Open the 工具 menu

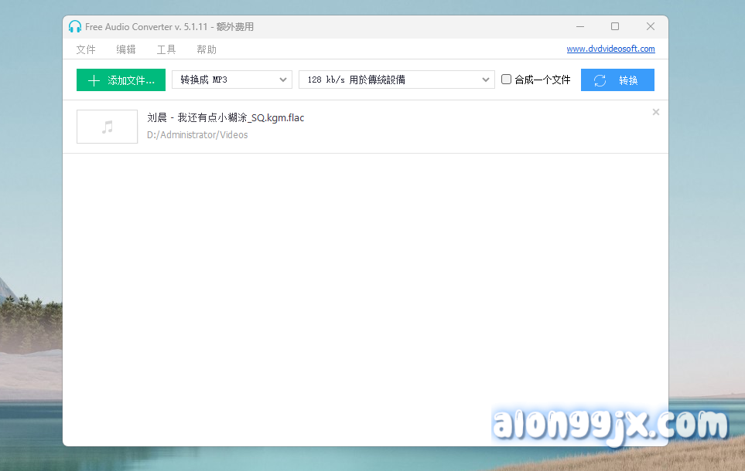click(x=166, y=49)
